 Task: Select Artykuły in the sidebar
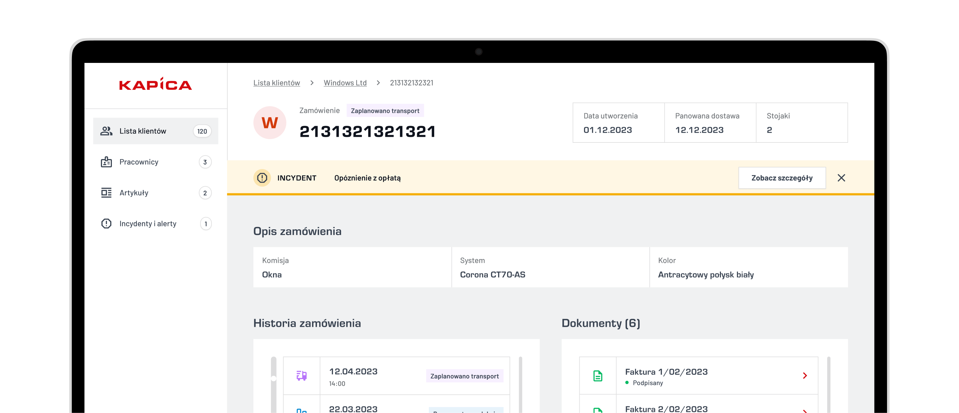[x=156, y=193]
